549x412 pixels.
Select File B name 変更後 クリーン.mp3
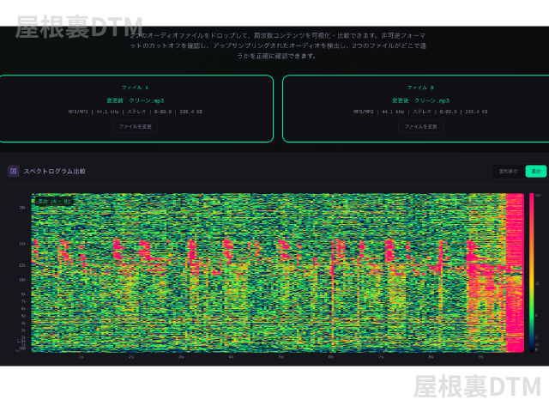click(420, 100)
